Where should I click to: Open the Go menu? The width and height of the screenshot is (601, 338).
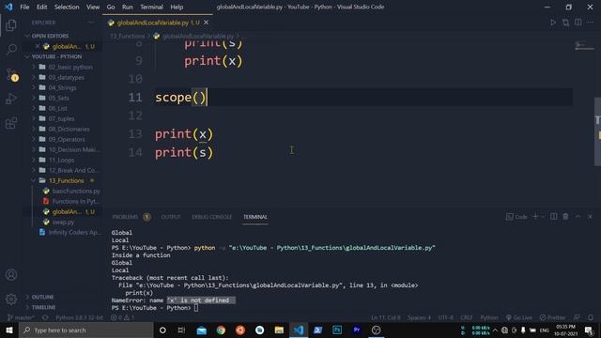click(x=111, y=7)
